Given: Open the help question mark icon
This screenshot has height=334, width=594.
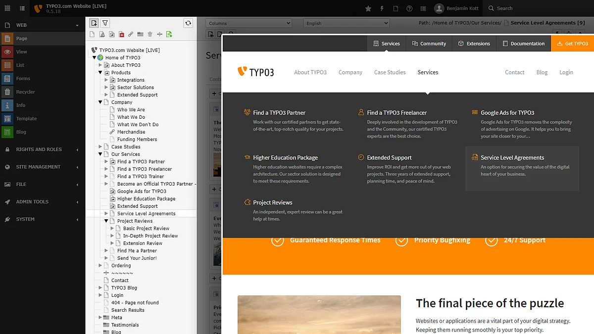Looking at the screenshot, I should coord(409,8).
